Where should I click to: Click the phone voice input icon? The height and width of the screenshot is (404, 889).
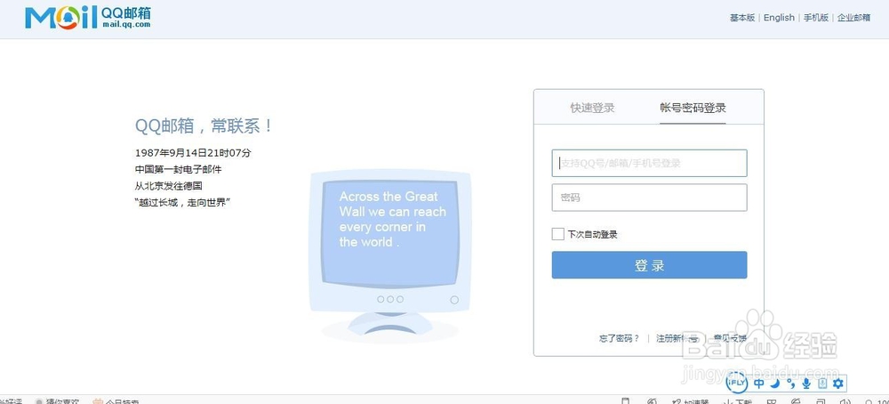[822, 384]
